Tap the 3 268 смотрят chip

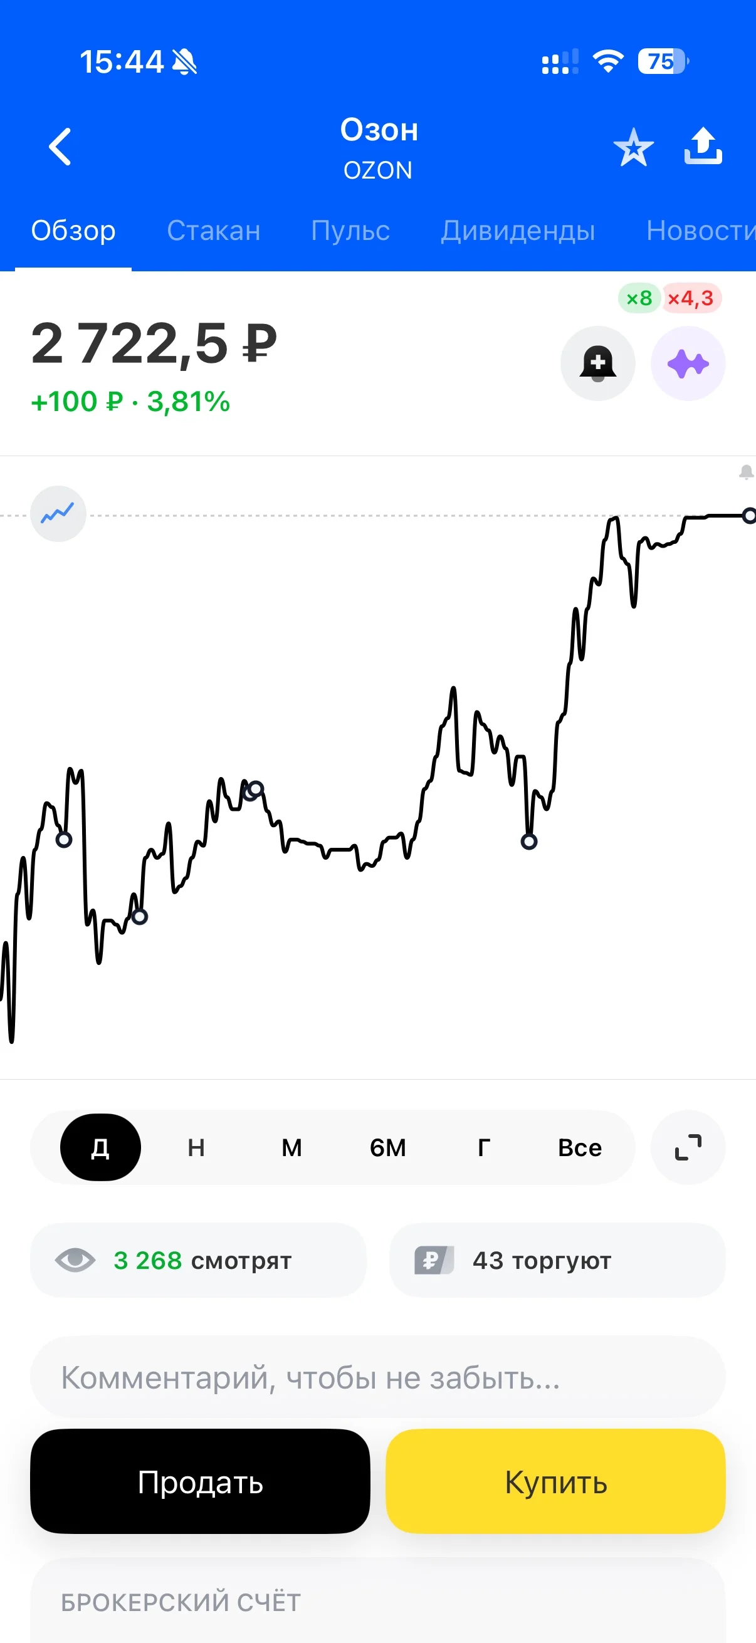[x=199, y=1260]
